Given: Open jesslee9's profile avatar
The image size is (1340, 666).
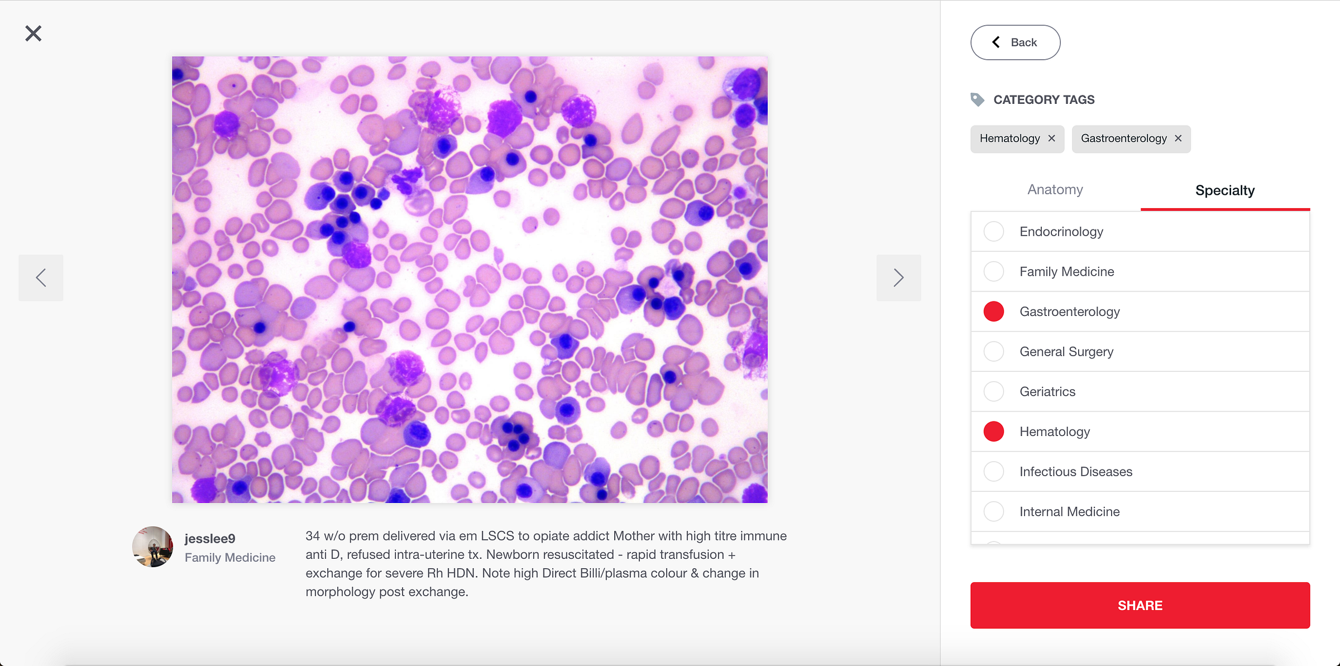Looking at the screenshot, I should coord(152,547).
